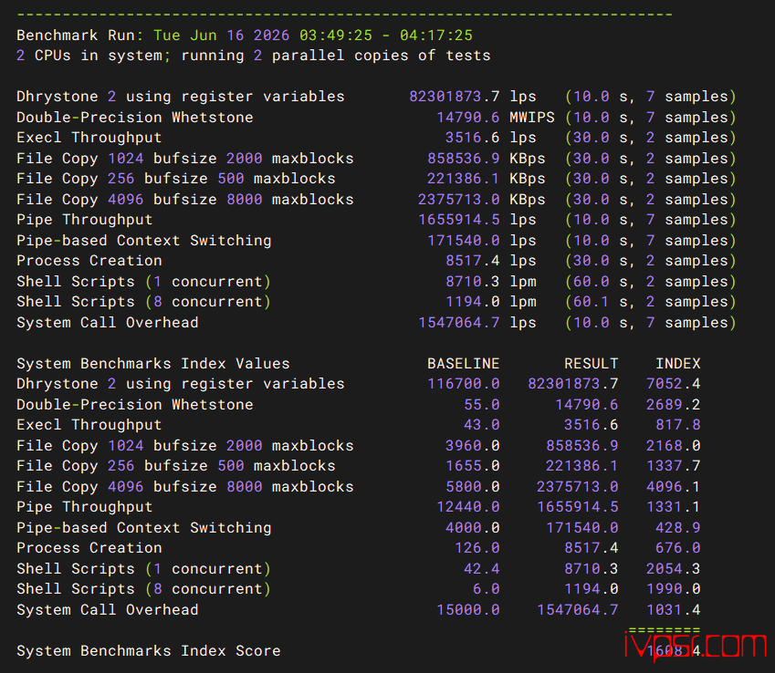Screen dimensions: 775x673
Task: Select the Pipe Throughput index 1331.1
Action: [x=673, y=507]
